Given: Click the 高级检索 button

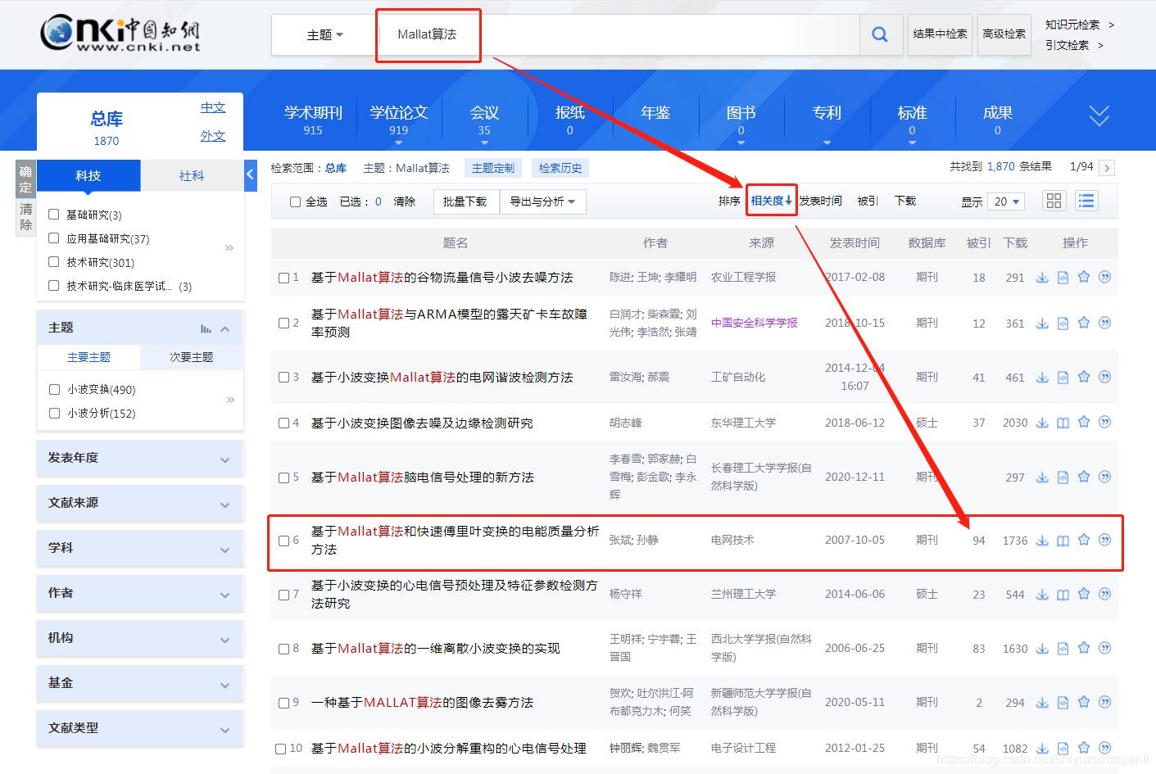Looking at the screenshot, I should point(1004,34).
